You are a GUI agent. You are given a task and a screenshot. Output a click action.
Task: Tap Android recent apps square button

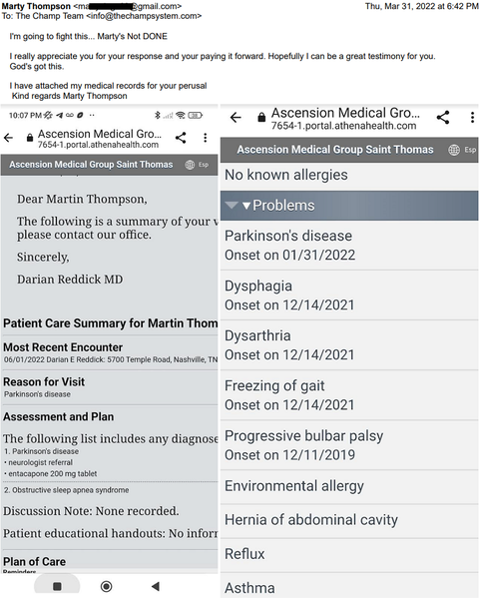click(x=57, y=586)
